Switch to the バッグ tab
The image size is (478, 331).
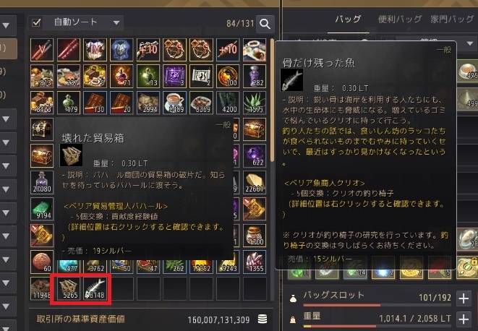(348, 20)
